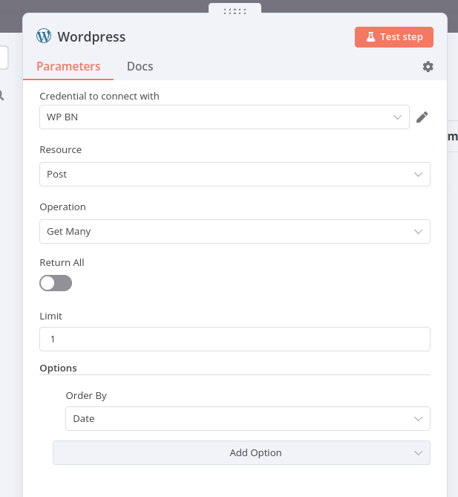Screen dimensions: 458x497
Task: Click Add Option button
Action: click(x=241, y=452)
